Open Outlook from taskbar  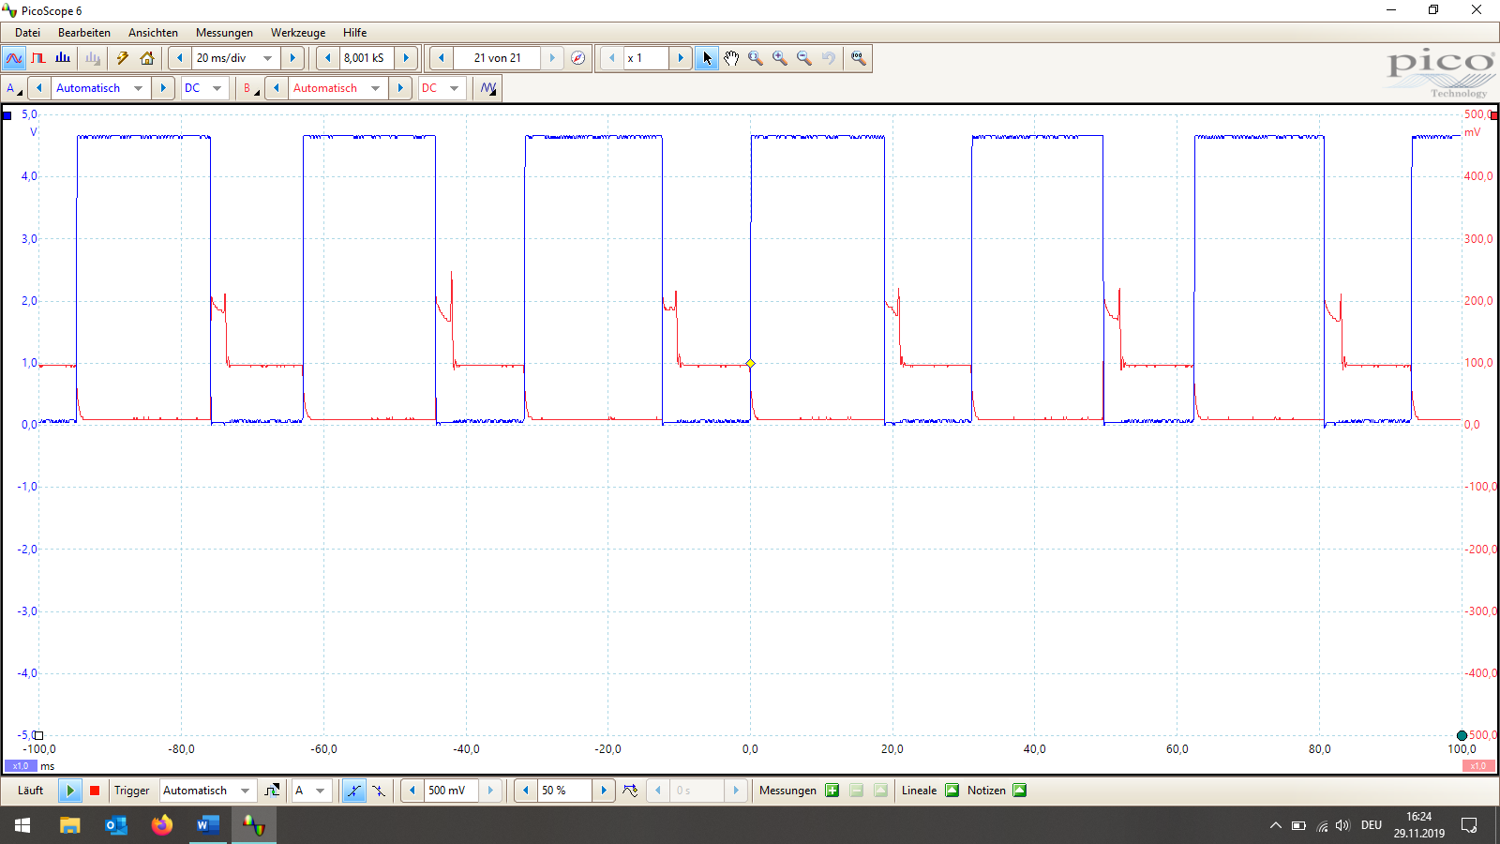(x=115, y=825)
